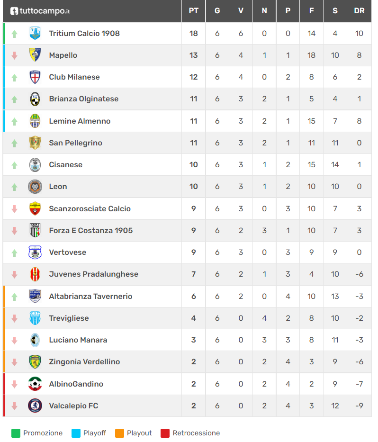378x442 pixels.
Task: Open San Pellegrino team link
Action: (75, 143)
